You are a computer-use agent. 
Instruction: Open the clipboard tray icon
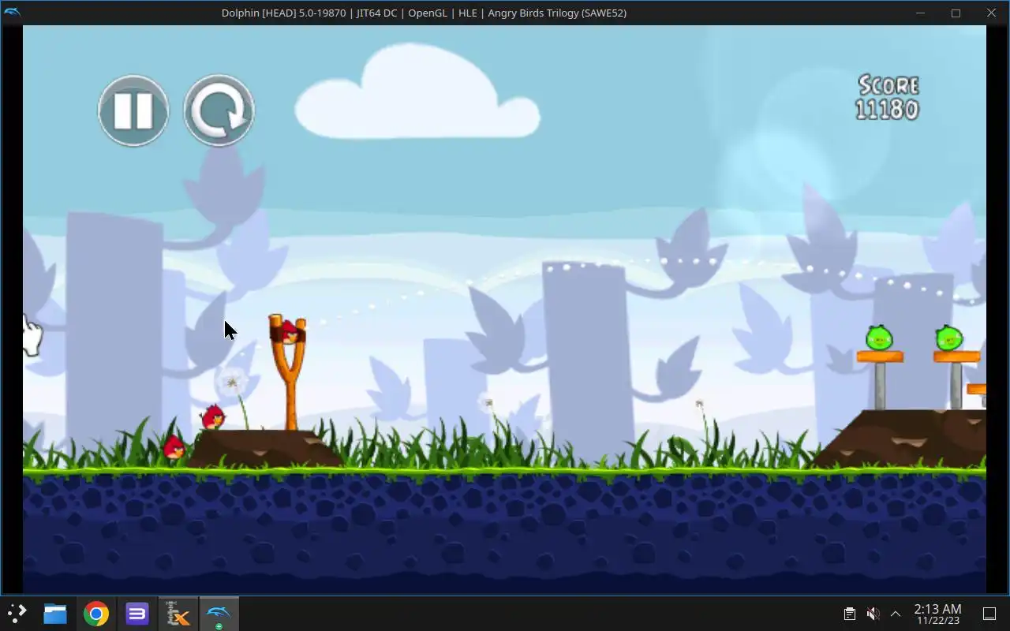pos(849,614)
